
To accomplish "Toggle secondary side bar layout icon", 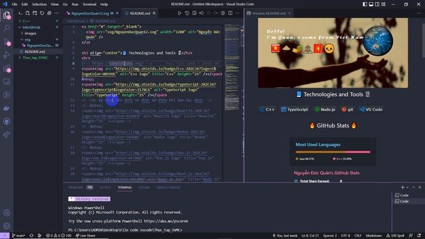I will tap(377, 4).
